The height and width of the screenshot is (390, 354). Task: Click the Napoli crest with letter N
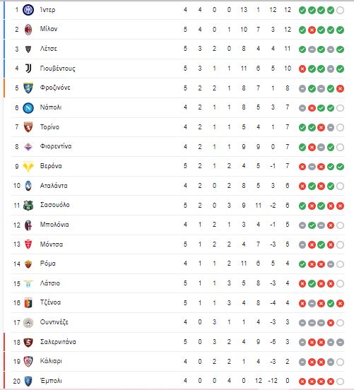click(x=28, y=108)
